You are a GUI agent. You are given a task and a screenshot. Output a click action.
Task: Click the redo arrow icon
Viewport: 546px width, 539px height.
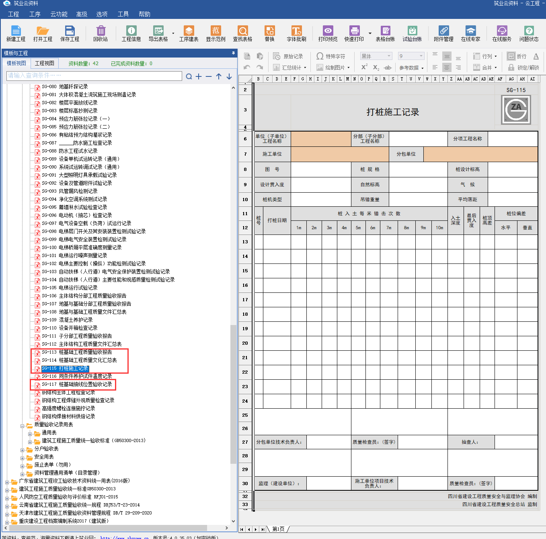260,67
